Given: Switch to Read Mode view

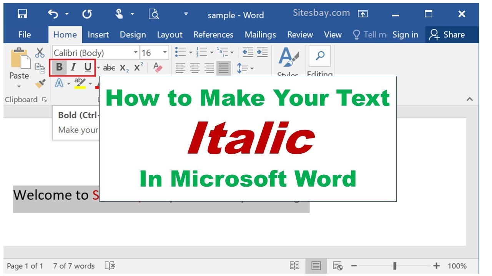Looking at the screenshot, I should (x=295, y=266).
